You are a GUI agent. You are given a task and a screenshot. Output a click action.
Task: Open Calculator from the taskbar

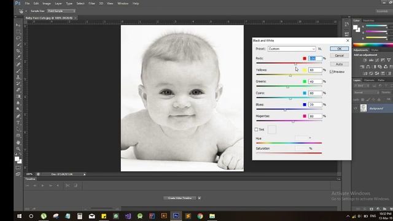click(x=80, y=215)
